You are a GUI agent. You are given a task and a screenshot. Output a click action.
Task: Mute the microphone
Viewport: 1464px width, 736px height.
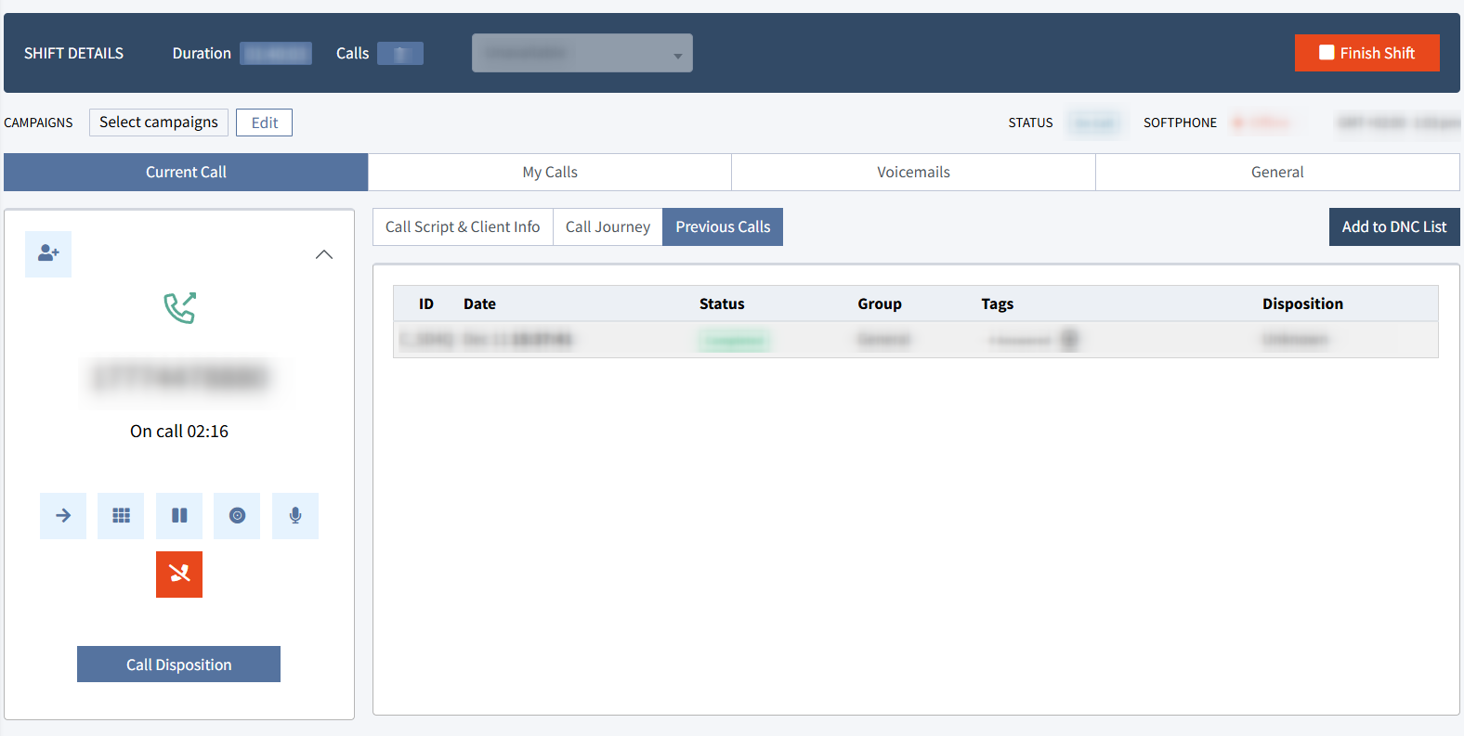coord(295,516)
